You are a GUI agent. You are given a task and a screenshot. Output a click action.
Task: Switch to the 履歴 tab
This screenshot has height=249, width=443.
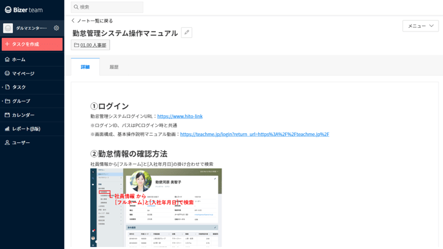pos(114,67)
